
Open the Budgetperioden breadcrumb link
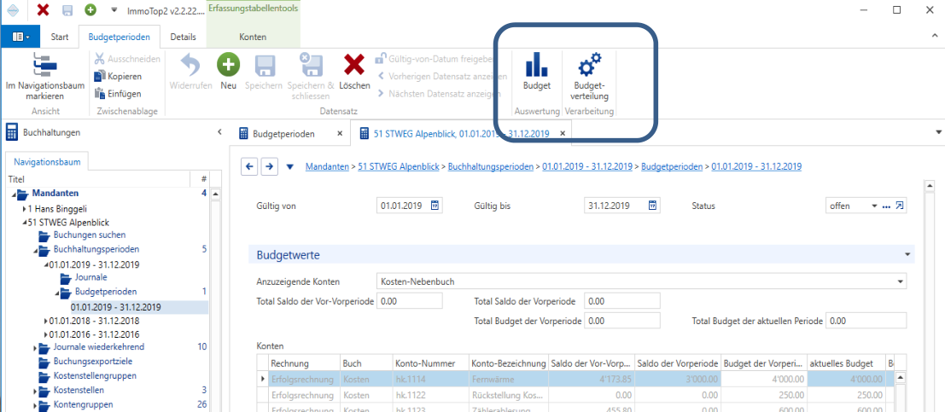click(672, 166)
